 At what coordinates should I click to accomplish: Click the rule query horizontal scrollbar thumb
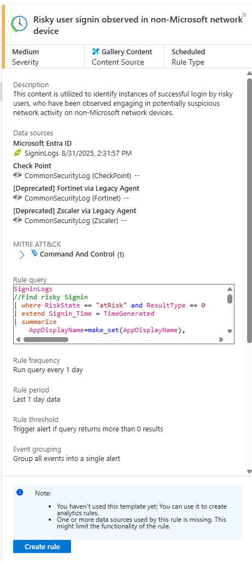(45, 339)
